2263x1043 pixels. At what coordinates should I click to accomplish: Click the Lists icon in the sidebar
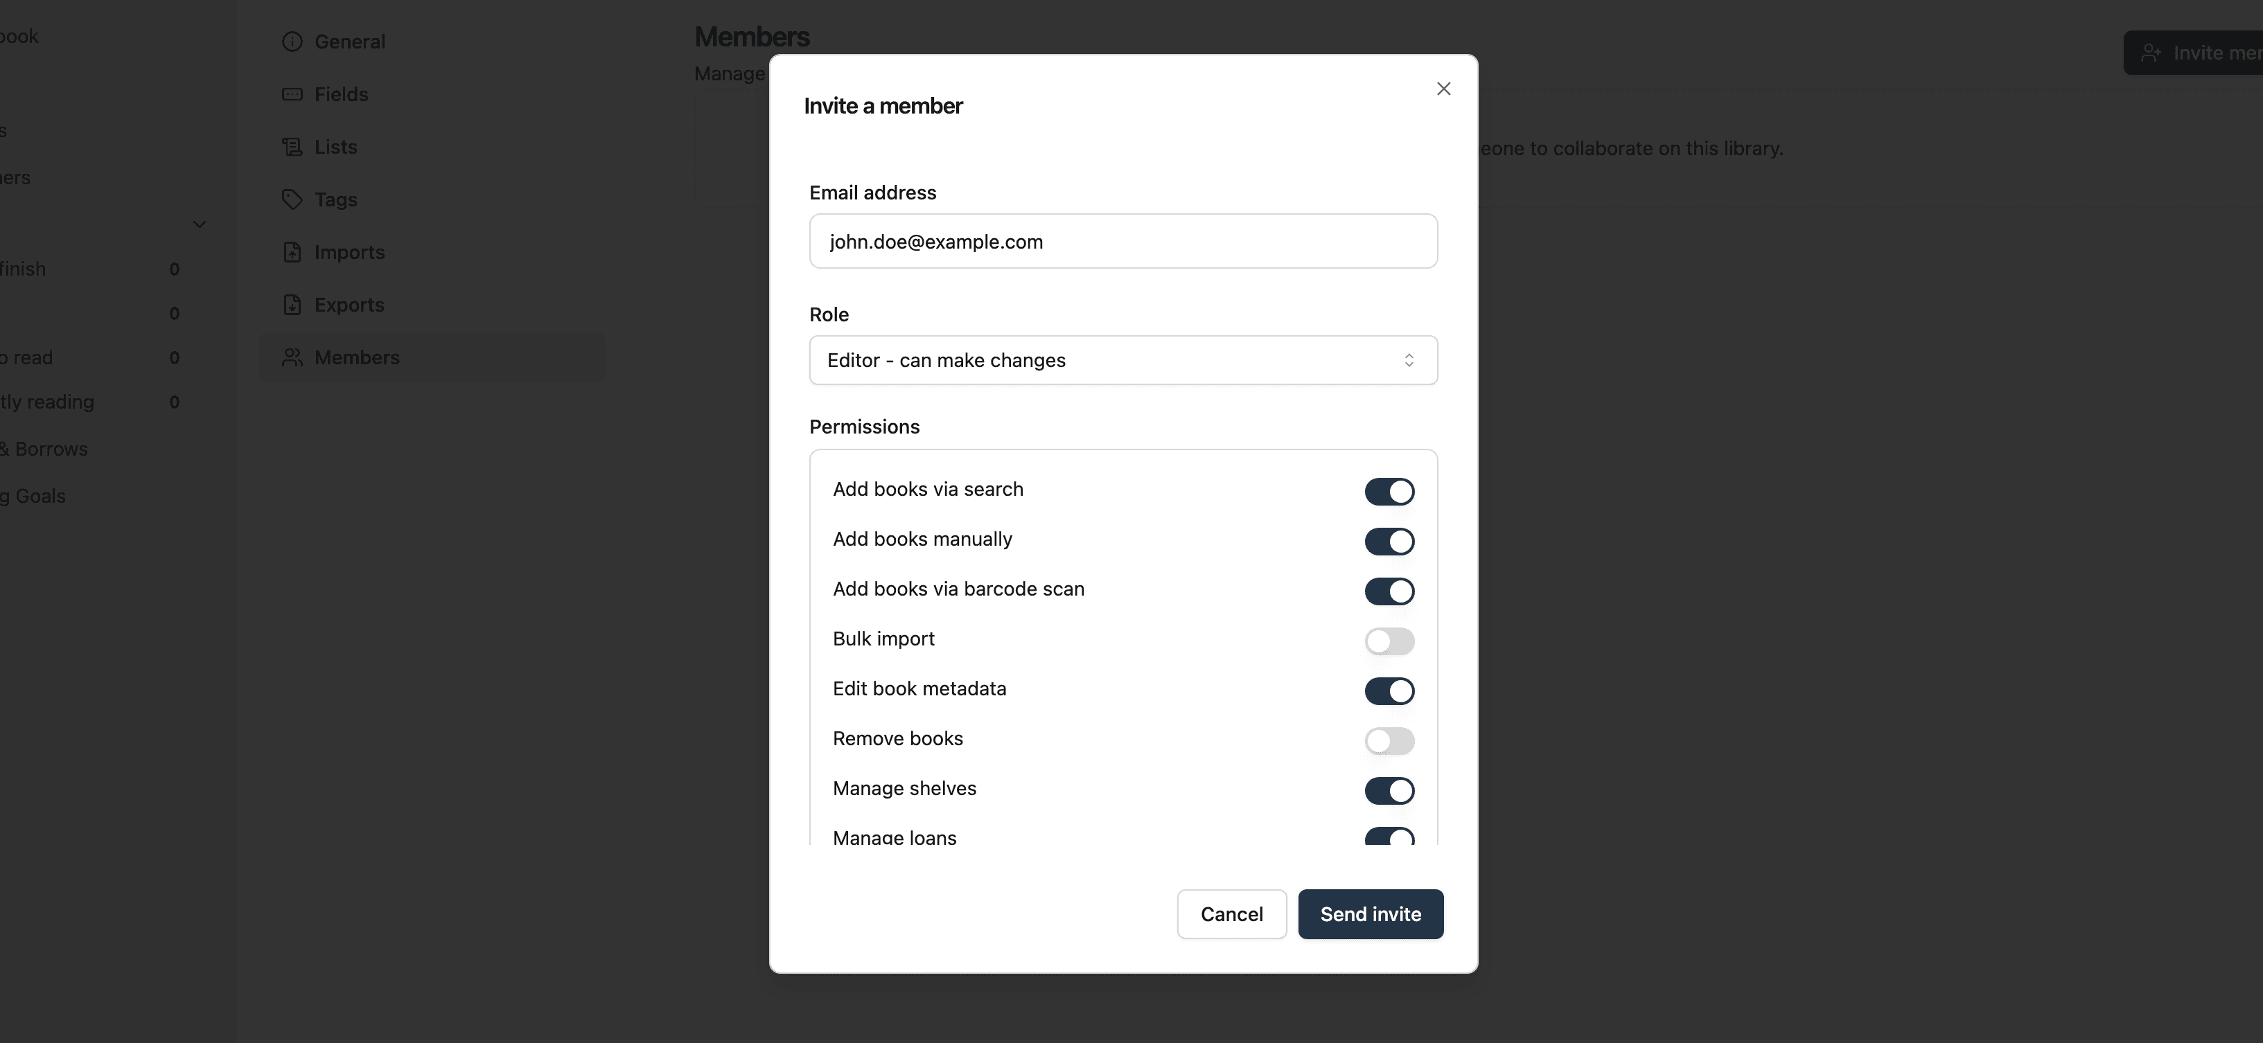(292, 147)
